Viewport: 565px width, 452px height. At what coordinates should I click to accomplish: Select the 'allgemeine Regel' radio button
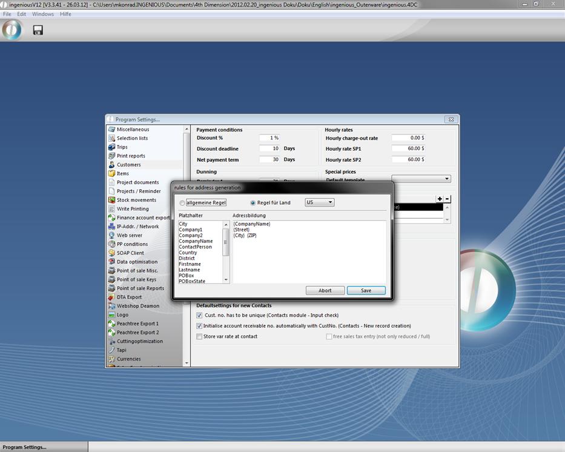tap(182, 203)
